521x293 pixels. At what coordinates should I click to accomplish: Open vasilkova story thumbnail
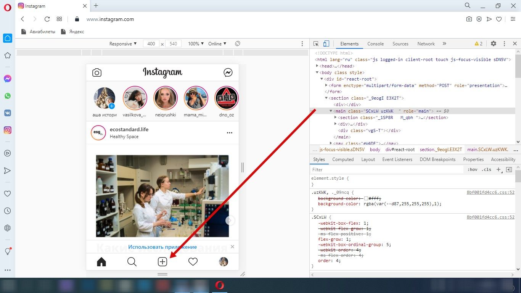pyautogui.click(x=135, y=98)
